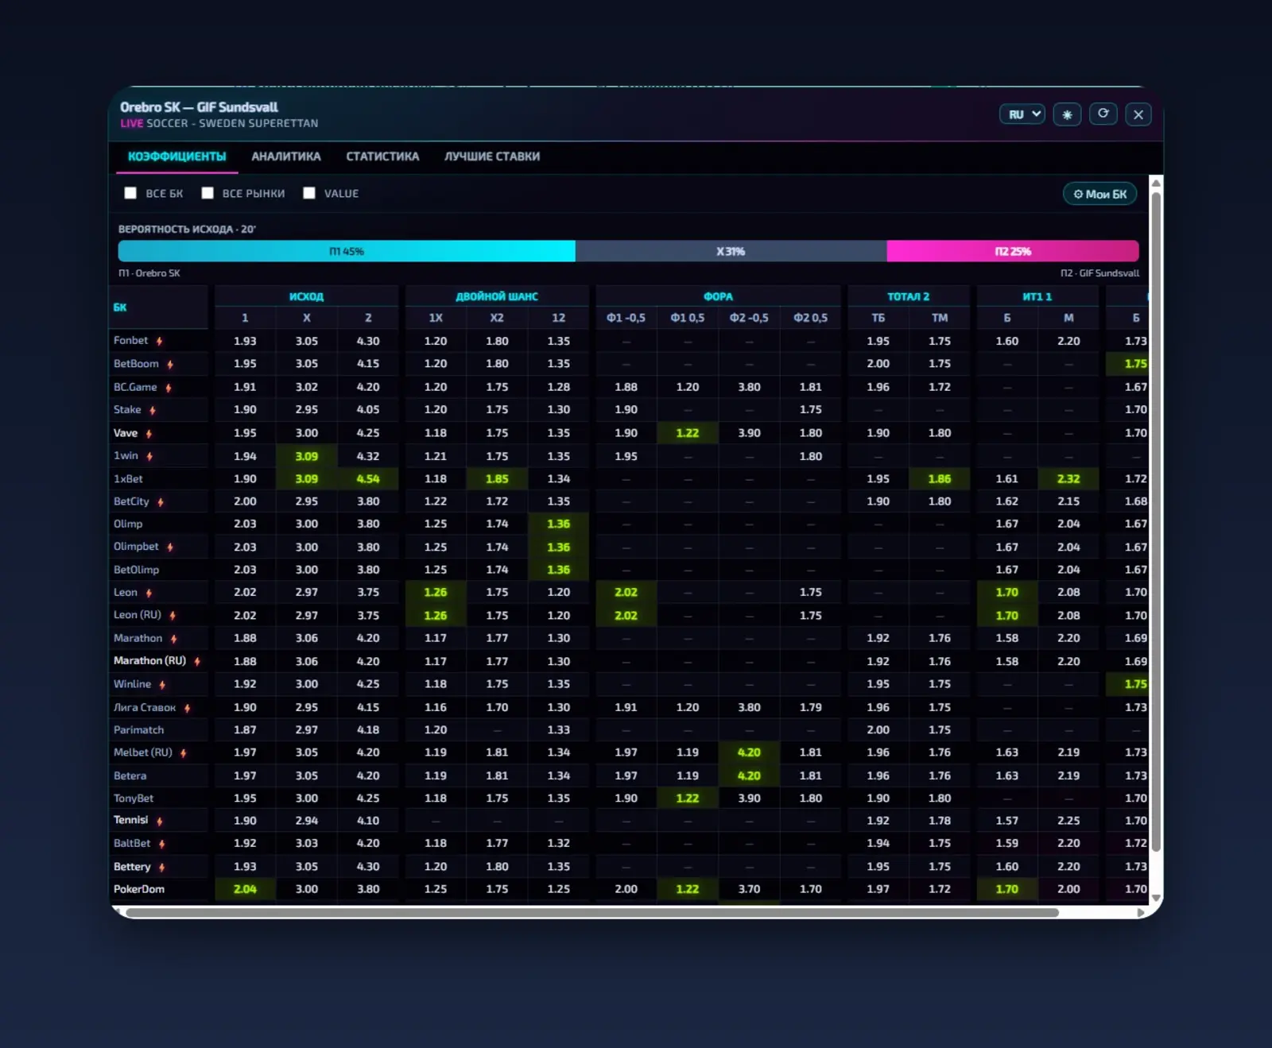
Task: Open the 1xBet bookmaker link
Action: point(129,479)
